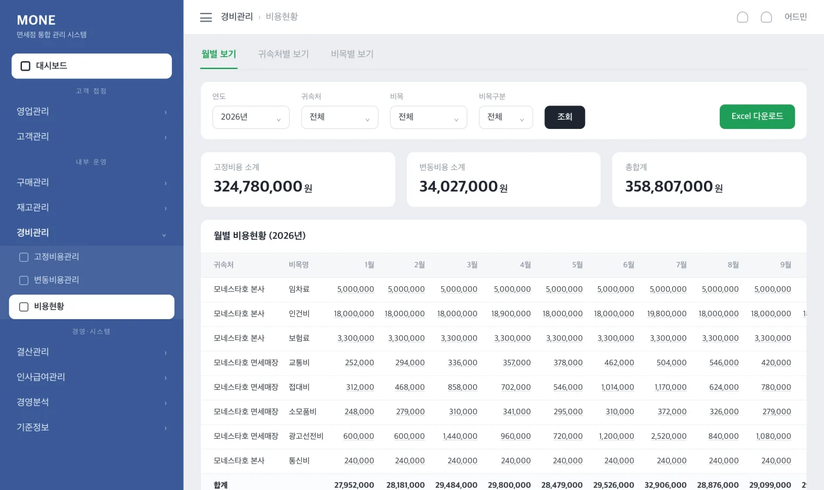Expand the 재고관리 menu

(x=92, y=208)
